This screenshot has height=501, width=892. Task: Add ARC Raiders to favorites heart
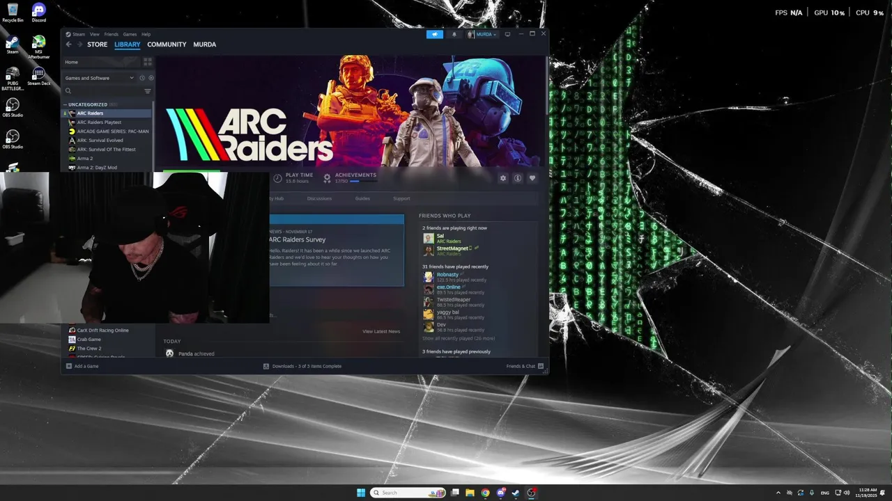pos(532,178)
